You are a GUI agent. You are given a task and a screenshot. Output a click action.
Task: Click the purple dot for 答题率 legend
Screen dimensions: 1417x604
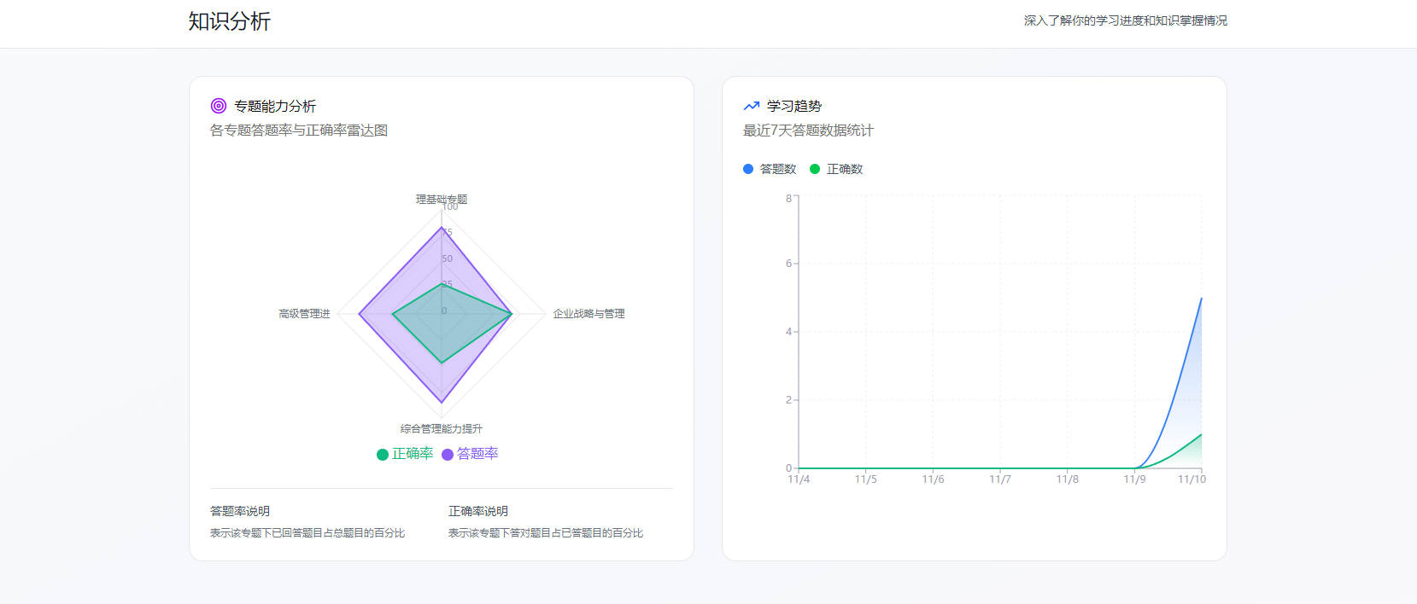click(x=448, y=455)
